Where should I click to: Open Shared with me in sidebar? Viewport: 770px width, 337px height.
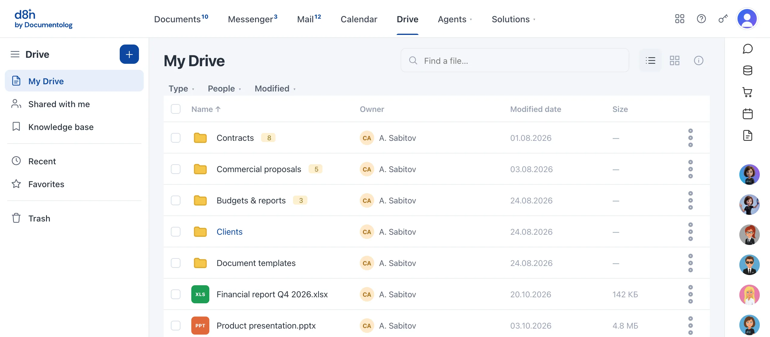74,104
